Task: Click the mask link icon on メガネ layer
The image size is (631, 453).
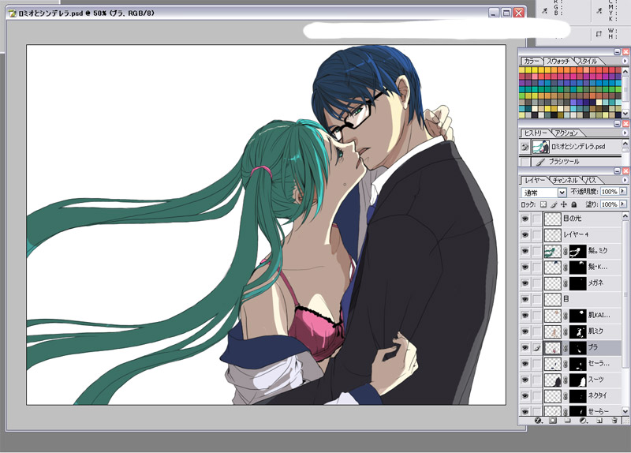Action: pos(565,284)
